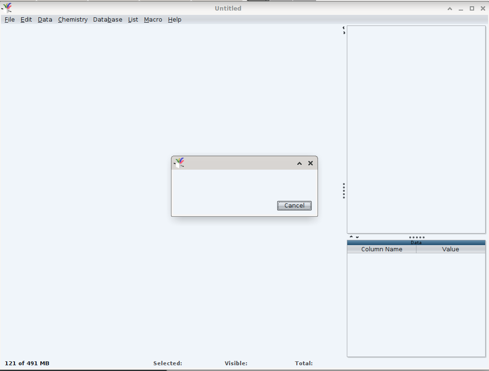Click the Column Name table header
The height and width of the screenshot is (371, 489).
(381, 249)
